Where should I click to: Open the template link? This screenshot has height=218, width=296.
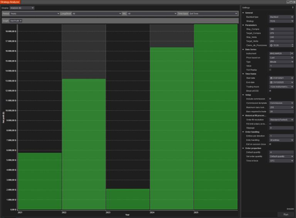point(289,209)
